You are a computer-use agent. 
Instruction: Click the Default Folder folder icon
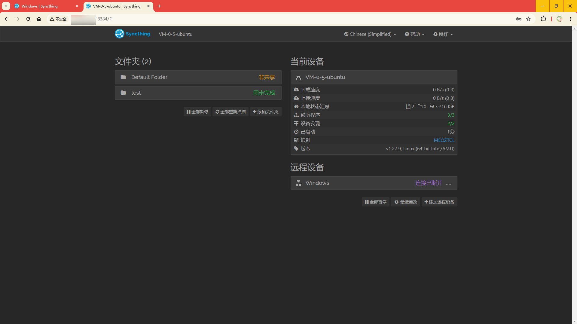123,77
